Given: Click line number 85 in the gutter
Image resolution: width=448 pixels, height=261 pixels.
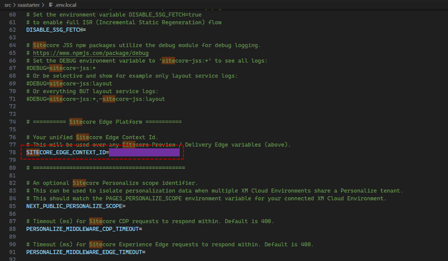Looking at the screenshot, I should [12, 206].
